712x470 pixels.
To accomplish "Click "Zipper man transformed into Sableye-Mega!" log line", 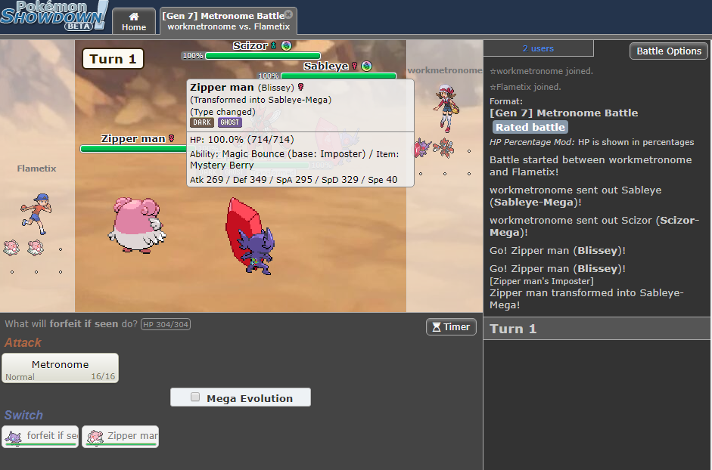I will tap(586, 299).
